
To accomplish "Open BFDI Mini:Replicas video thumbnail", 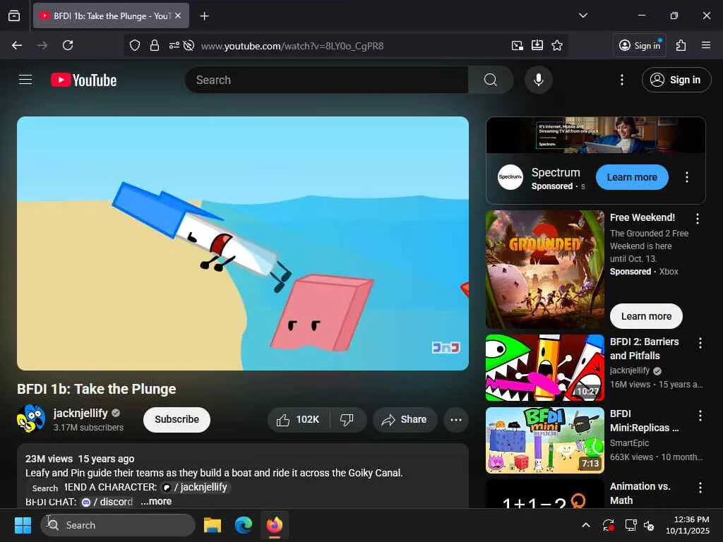I will (x=544, y=440).
